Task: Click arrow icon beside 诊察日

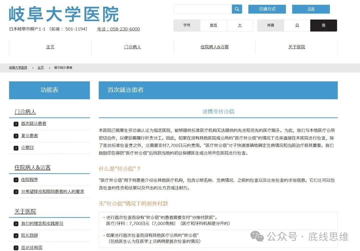Action: 16,148
